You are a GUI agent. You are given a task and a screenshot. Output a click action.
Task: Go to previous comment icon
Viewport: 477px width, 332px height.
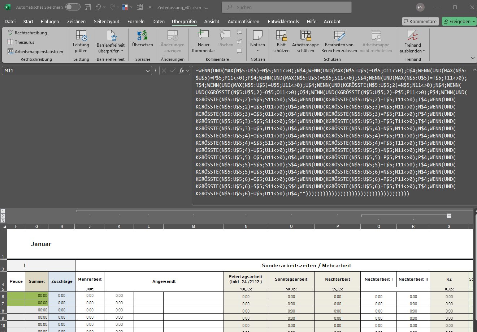coord(239,33)
